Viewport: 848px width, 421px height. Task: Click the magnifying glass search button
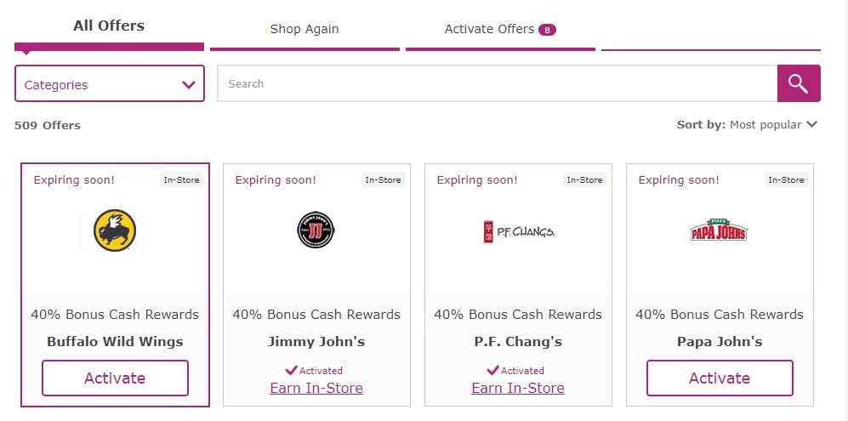tap(799, 83)
